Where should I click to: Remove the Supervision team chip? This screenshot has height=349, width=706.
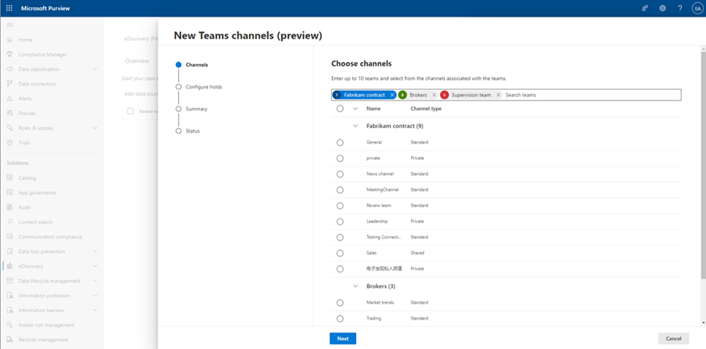[x=498, y=95]
